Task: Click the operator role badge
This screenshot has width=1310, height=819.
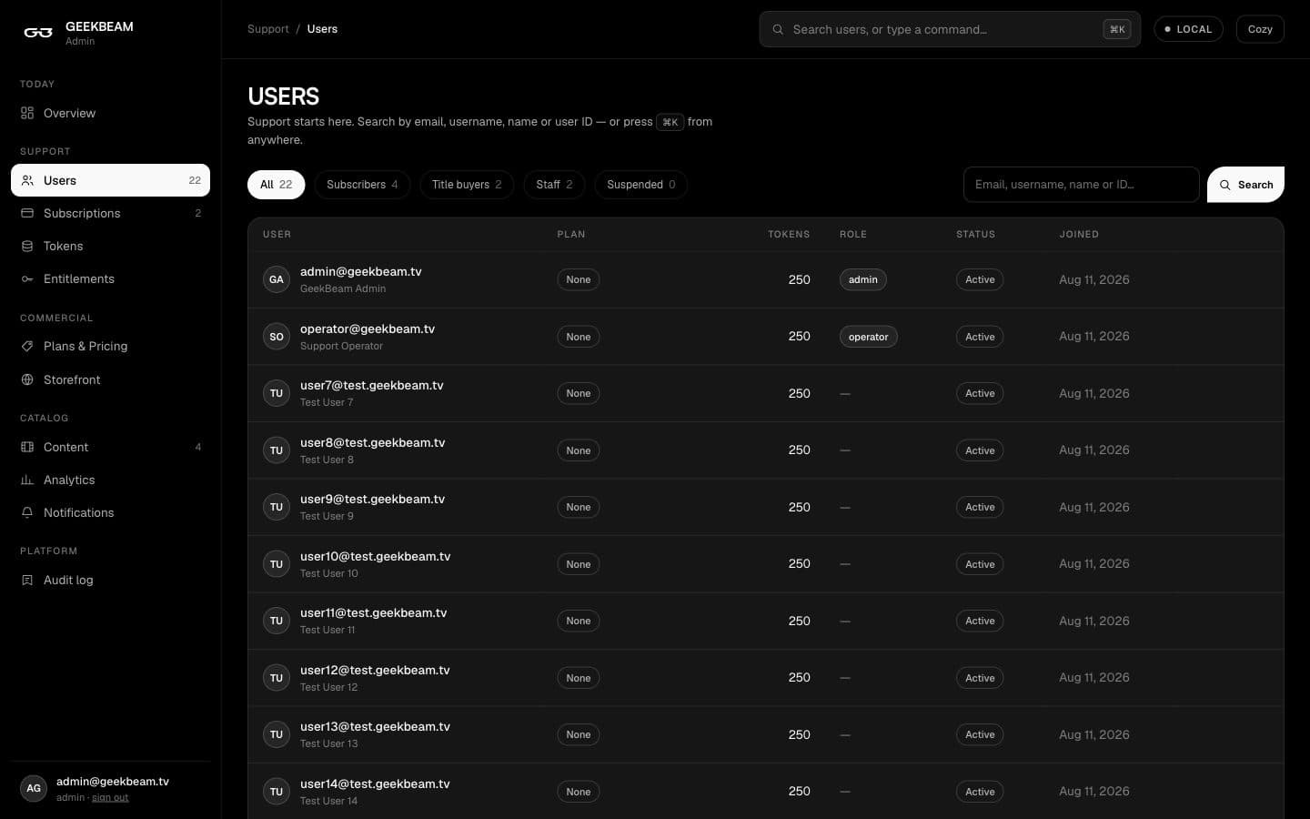Action: tap(868, 337)
